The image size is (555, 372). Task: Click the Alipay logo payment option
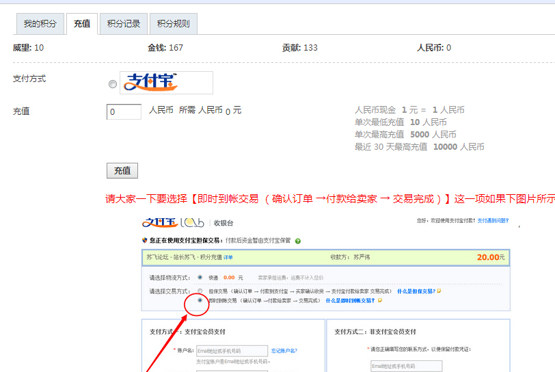point(166,83)
